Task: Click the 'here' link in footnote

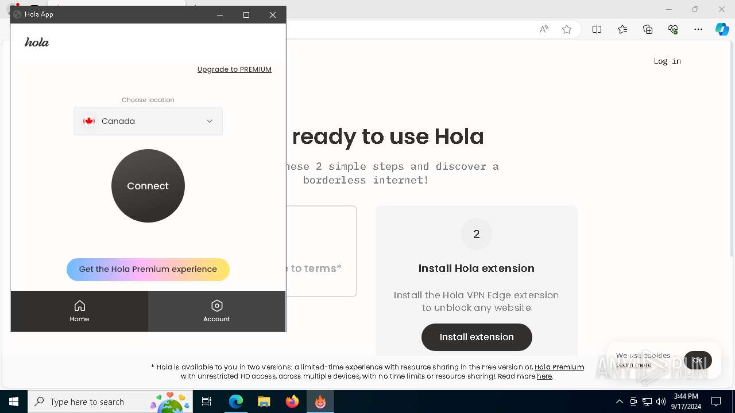Action: [x=544, y=376]
